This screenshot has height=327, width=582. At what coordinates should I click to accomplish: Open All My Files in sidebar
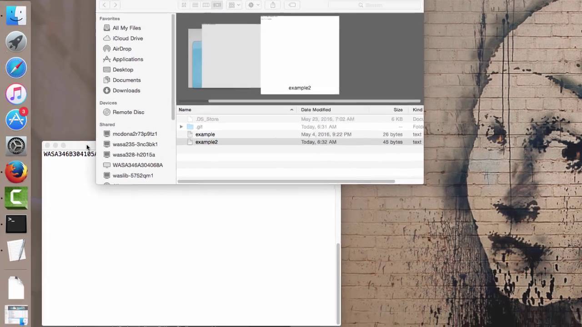pyautogui.click(x=126, y=28)
